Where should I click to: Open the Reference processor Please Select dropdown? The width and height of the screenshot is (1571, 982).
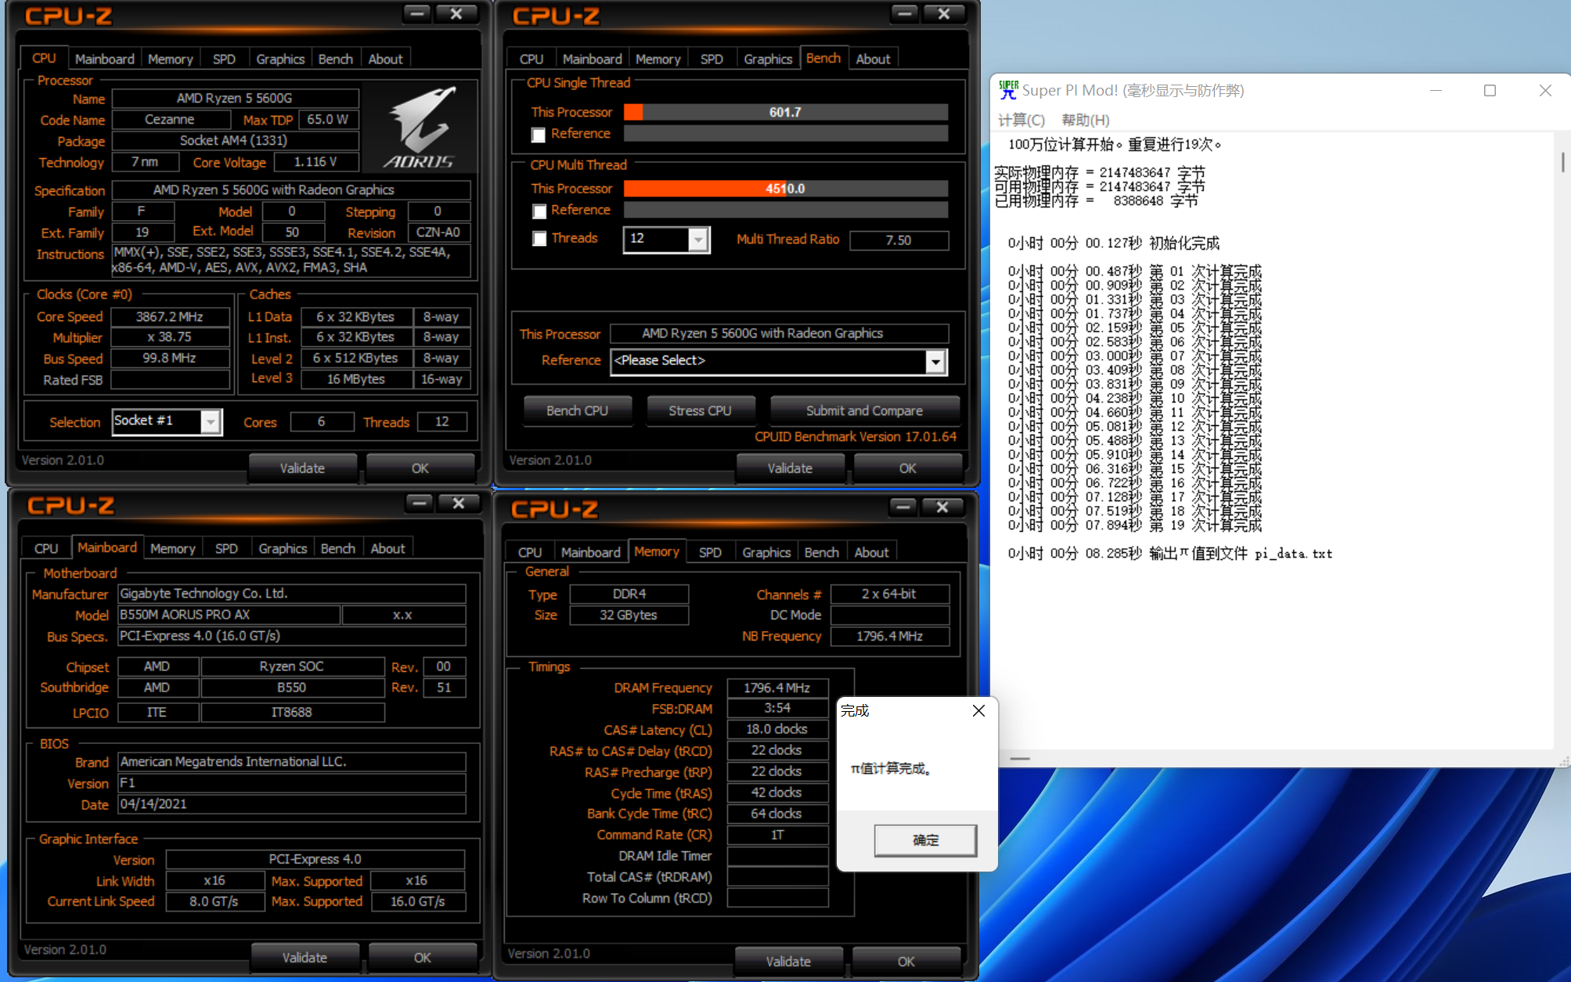[x=935, y=362]
